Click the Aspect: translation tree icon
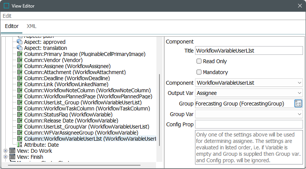306x169 pixels. (x=20, y=48)
